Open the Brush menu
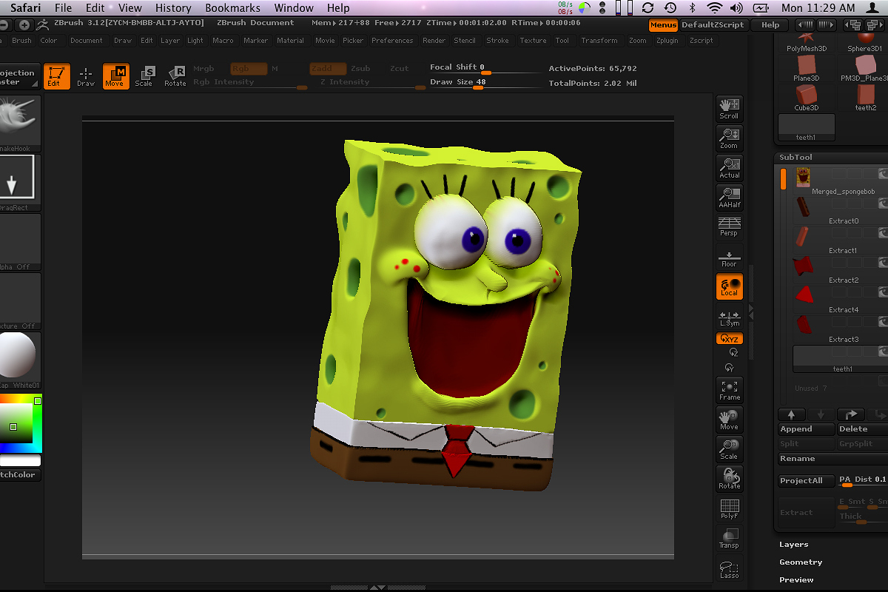The height and width of the screenshot is (592, 888). point(21,41)
